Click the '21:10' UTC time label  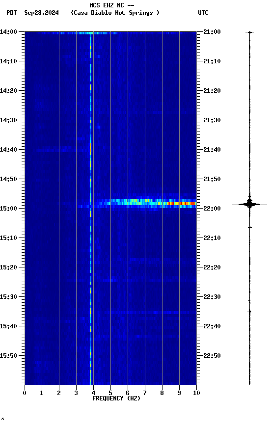coord(212,61)
